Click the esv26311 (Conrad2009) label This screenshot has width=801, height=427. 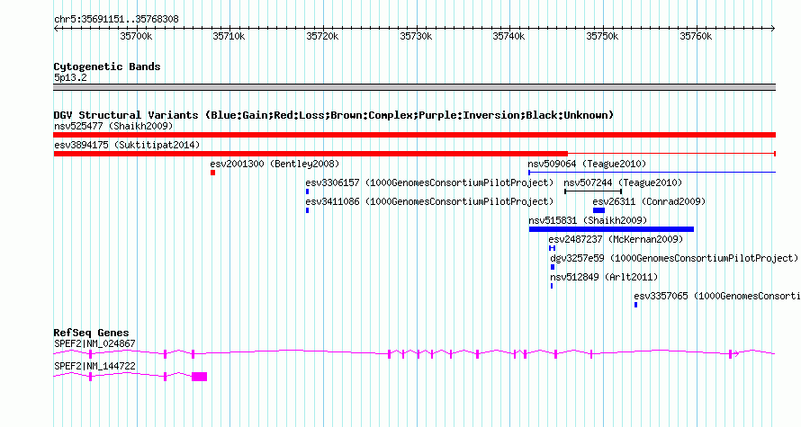[x=649, y=201]
